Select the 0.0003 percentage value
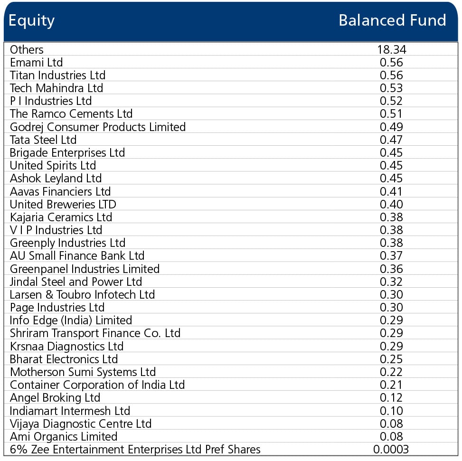462x461 pixels. click(x=391, y=449)
